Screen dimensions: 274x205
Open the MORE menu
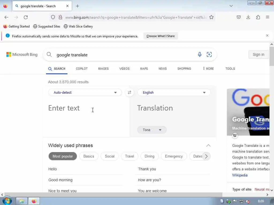click(x=208, y=69)
